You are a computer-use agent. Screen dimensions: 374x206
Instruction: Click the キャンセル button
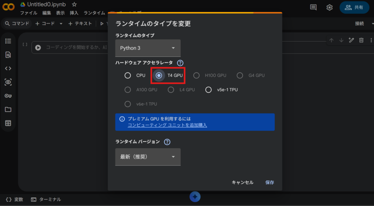[x=243, y=182]
